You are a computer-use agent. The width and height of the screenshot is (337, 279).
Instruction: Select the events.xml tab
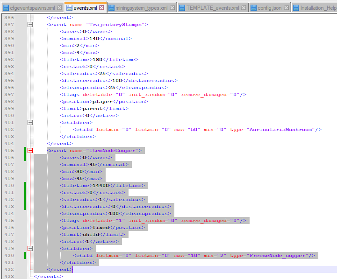86,8
